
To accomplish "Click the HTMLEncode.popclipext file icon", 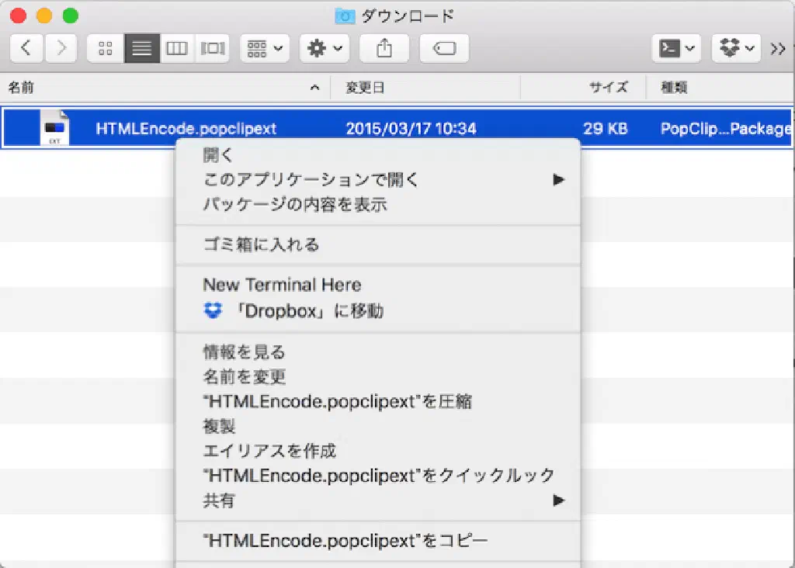I will tap(54, 128).
